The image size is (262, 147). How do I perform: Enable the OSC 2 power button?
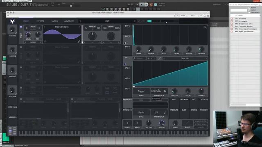click(x=21, y=47)
